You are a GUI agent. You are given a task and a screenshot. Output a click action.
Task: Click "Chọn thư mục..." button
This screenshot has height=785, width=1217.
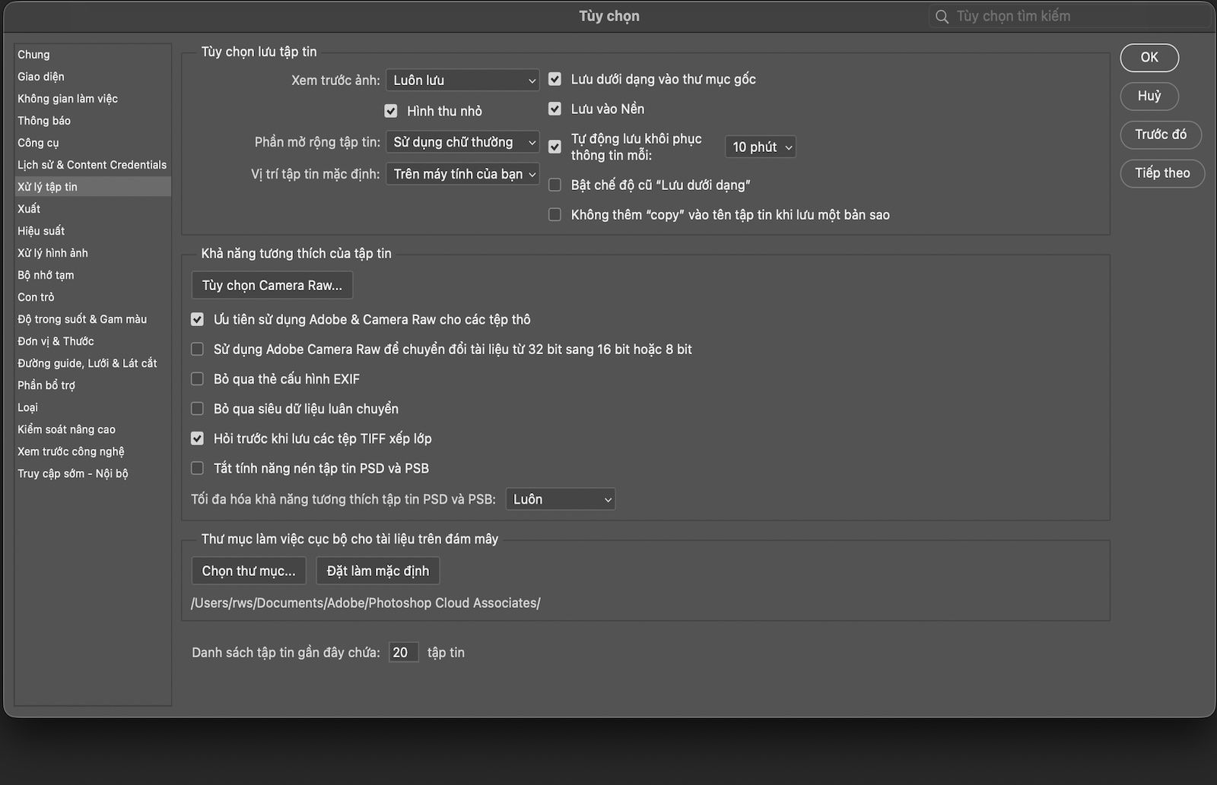tap(249, 571)
